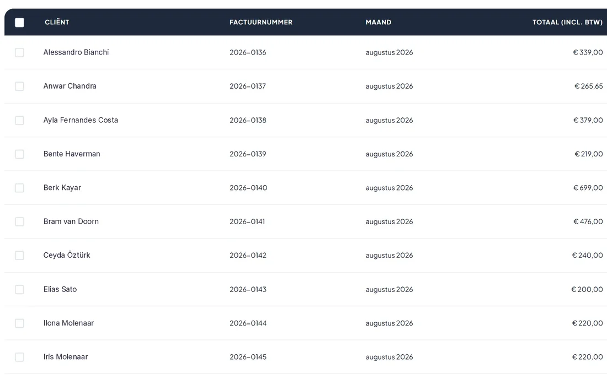
Task: Click the name Bente Haverman
Action: (x=72, y=154)
